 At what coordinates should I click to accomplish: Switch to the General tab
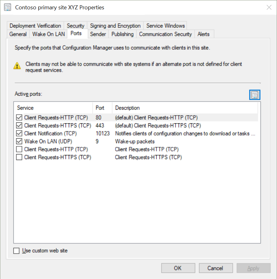[18, 34]
